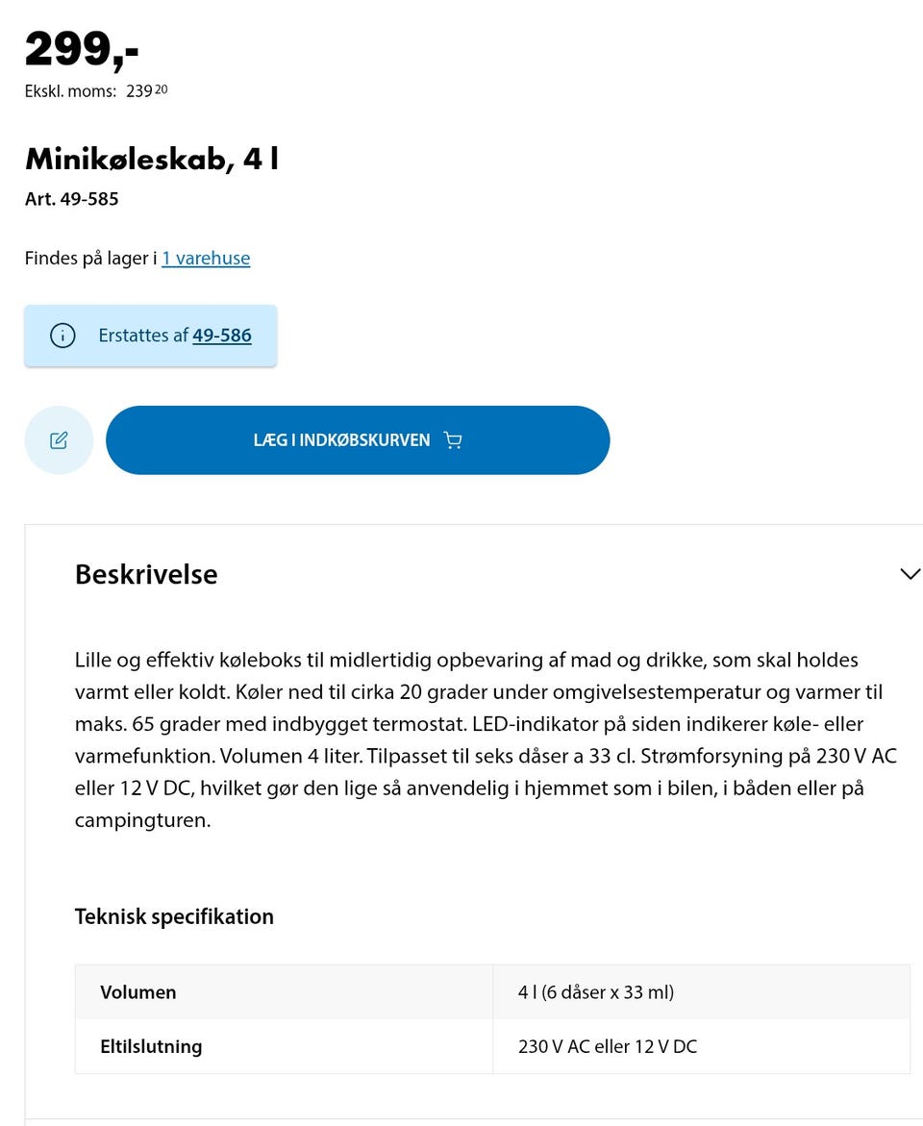Select the Eltilslutning specification row

151,1046
